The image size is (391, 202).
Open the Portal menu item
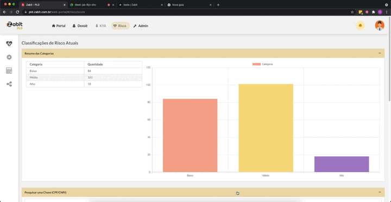pos(59,26)
